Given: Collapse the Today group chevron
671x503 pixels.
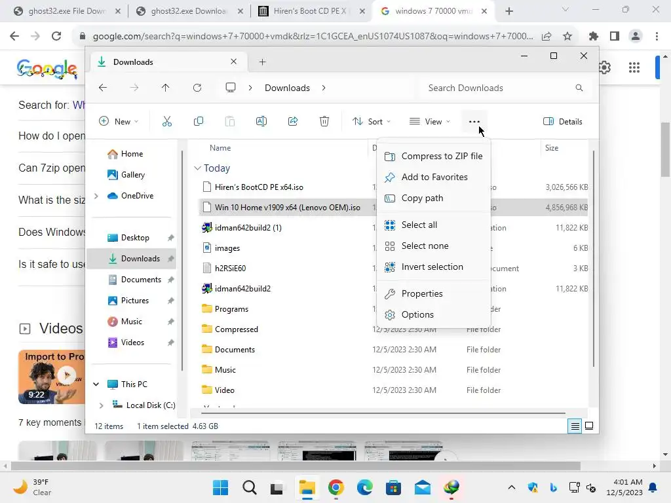Looking at the screenshot, I should click(x=197, y=168).
